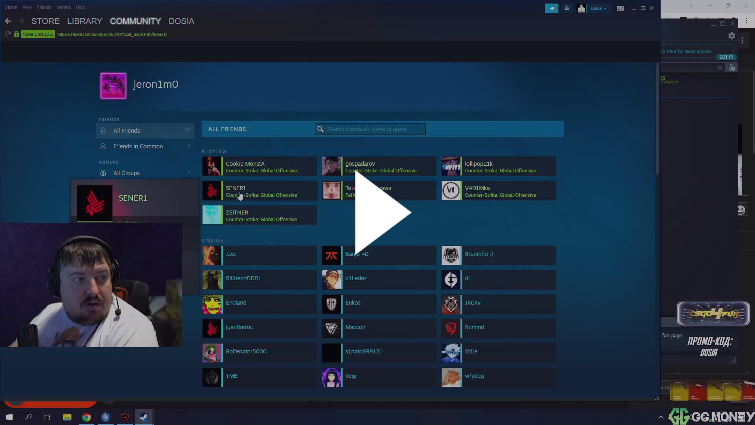Click the notifications icon in the title bar
The height and width of the screenshot is (425, 755).
567,8
